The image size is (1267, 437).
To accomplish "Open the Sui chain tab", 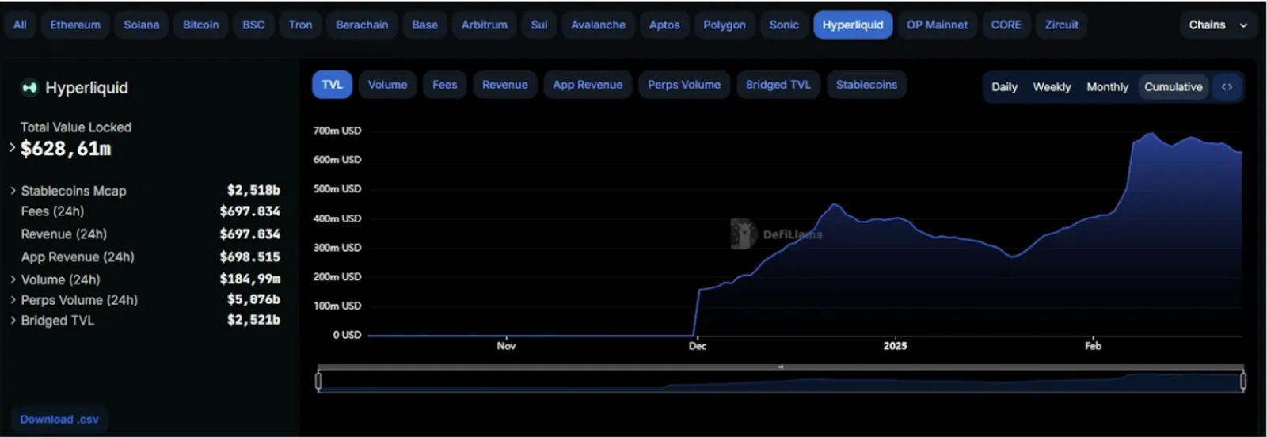I will click(539, 25).
